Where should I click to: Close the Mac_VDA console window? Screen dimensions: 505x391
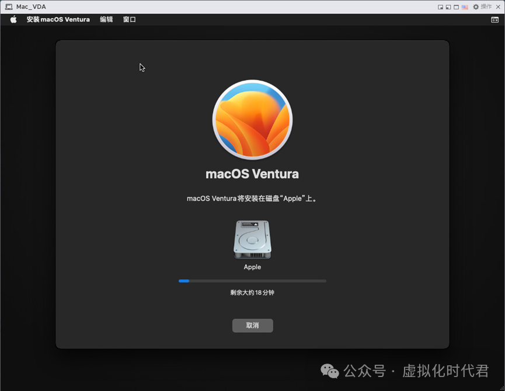click(x=498, y=7)
